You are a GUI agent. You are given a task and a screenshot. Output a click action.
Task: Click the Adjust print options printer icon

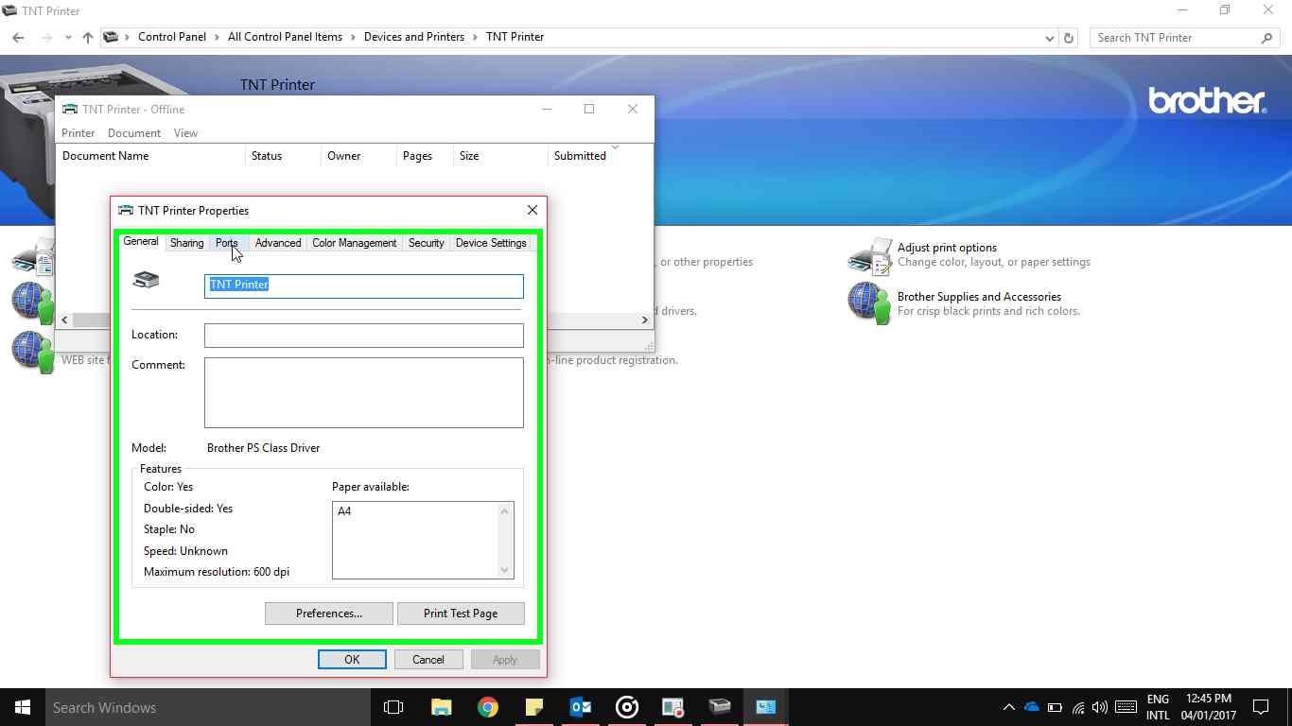(870, 256)
